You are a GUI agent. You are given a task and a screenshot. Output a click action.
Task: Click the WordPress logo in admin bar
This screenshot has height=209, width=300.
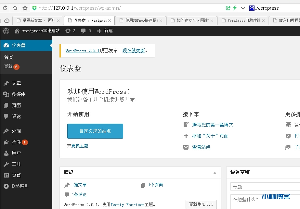[6, 31]
